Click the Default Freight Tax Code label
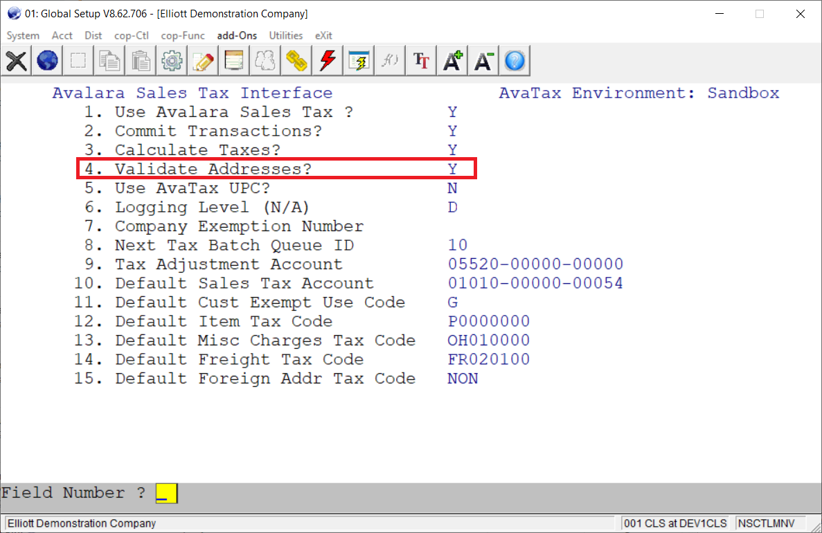 (239, 359)
